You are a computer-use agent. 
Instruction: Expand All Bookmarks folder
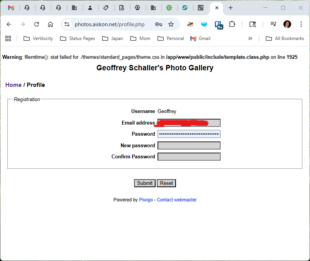coord(285,38)
